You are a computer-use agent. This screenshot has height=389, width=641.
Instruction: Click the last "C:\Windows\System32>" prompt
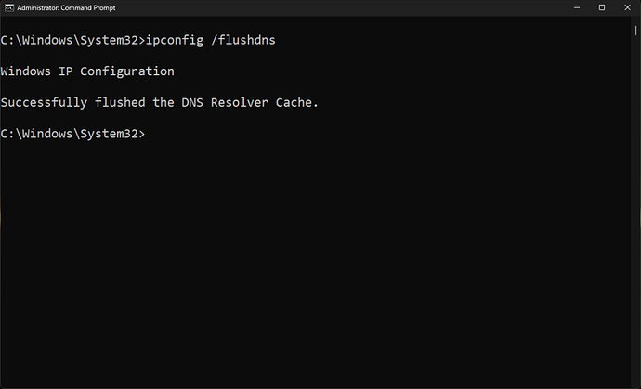coord(72,134)
